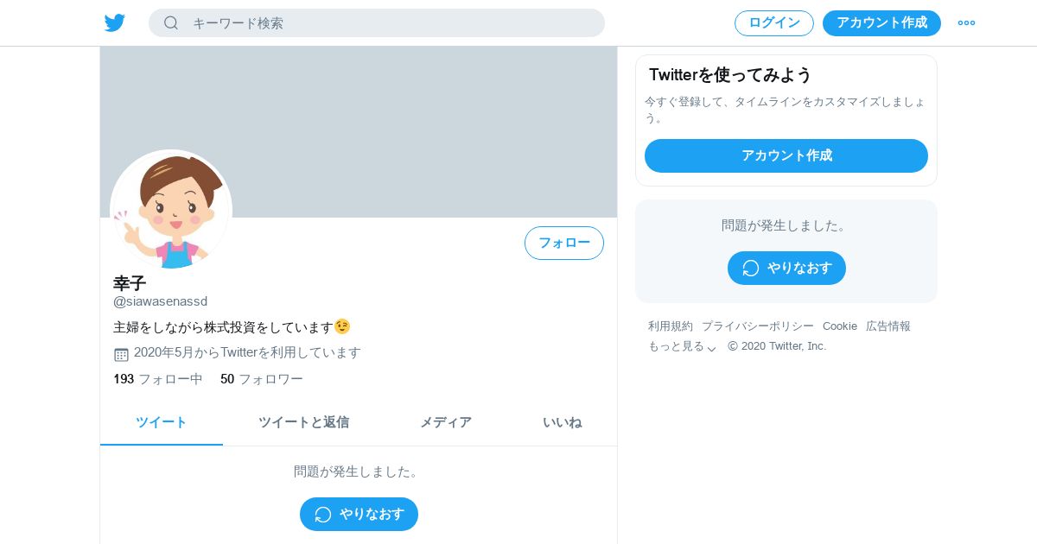
Task: Open the 193 フォロー中 list
Action: coord(158,379)
